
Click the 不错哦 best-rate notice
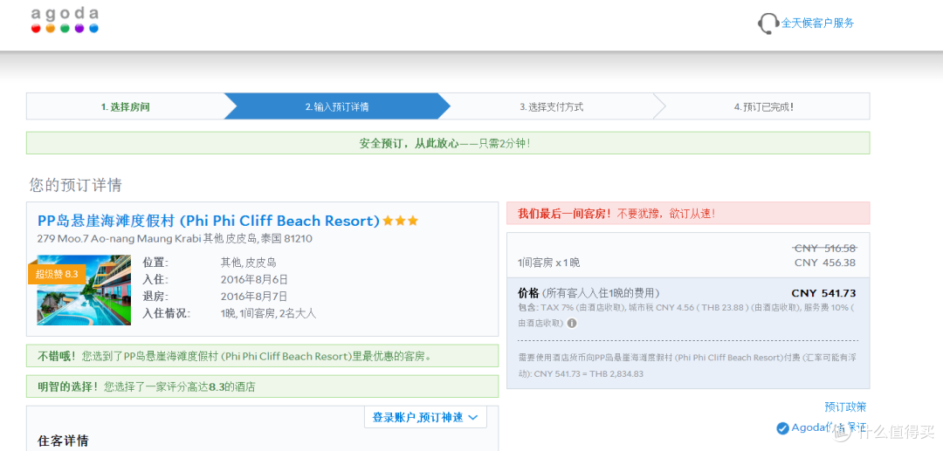262,356
